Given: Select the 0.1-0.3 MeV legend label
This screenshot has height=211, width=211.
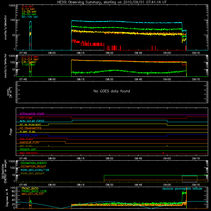Looking at the screenshot, I should tap(30, 57).
